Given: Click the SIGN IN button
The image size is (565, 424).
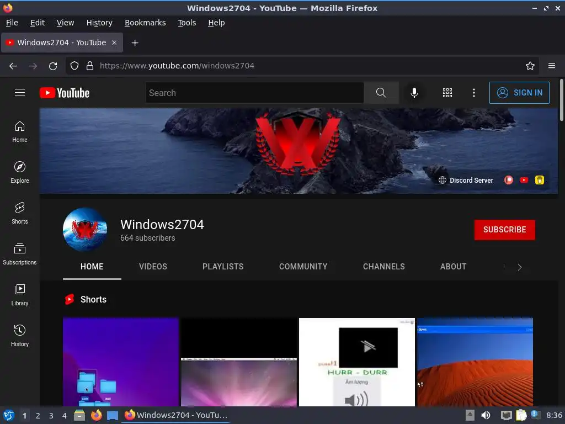Looking at the screenshot, I should click(519, 93).
